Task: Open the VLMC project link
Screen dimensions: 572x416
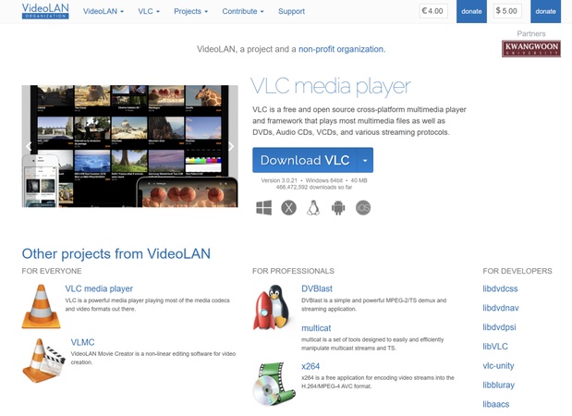Action: 82,342
